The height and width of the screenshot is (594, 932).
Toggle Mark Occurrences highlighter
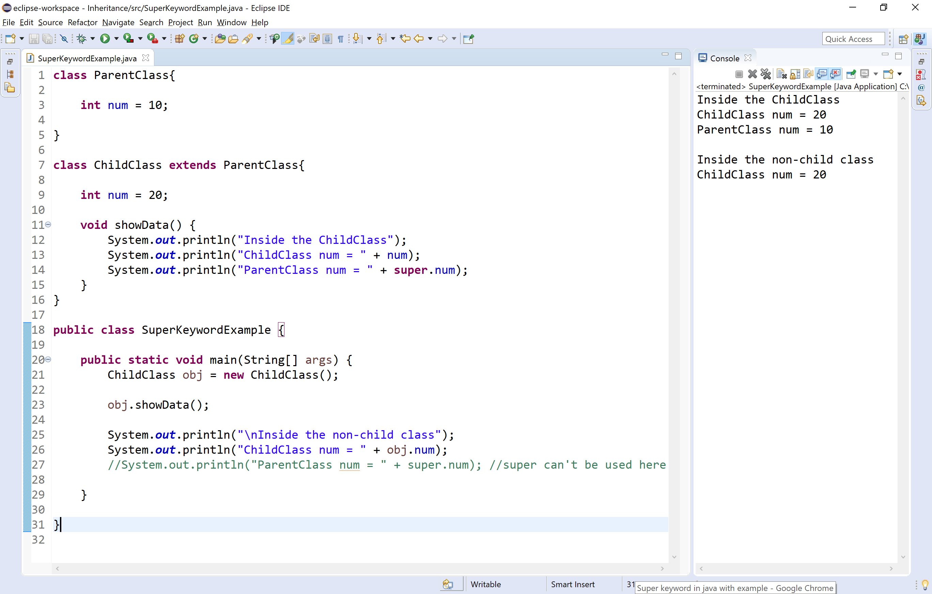288,39
